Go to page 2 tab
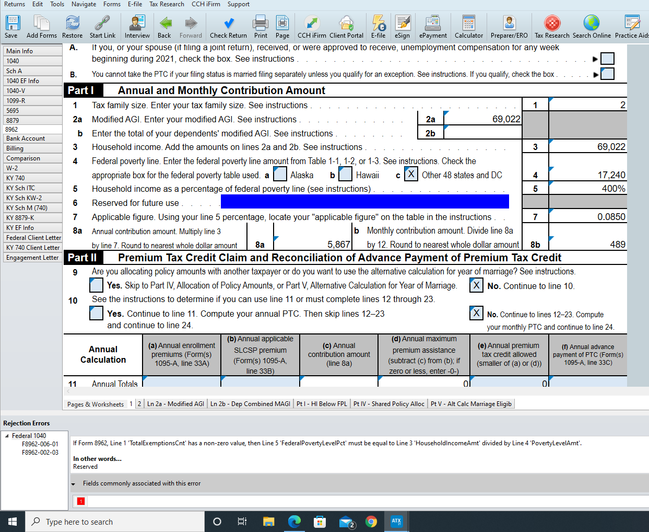649x532 pixels. [x=139, y=404]
